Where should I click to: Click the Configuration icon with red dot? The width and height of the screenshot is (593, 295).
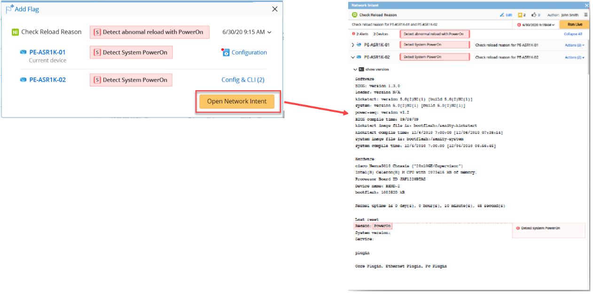226,52
